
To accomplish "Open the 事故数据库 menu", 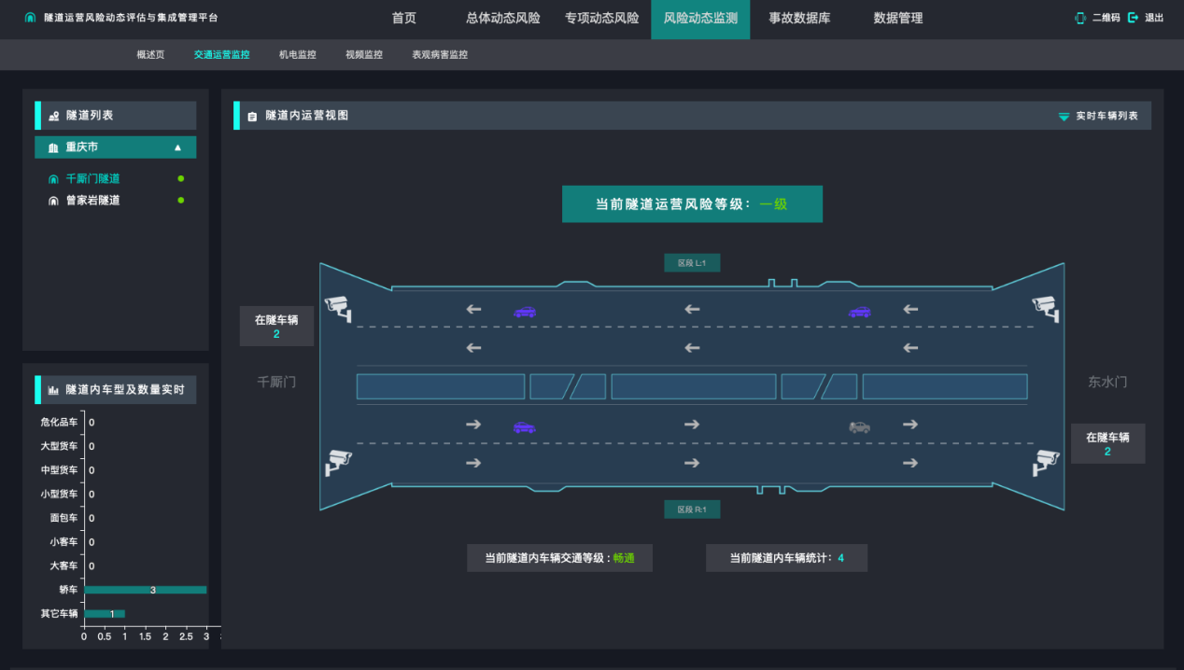I will 799,19.
